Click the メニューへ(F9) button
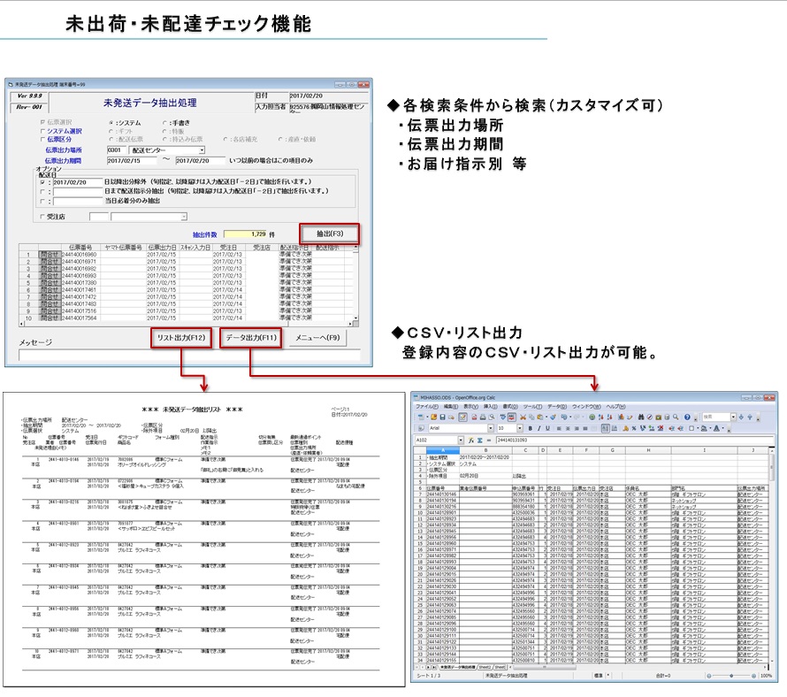This screenshot has width=787, height=697. click(317, 338)
